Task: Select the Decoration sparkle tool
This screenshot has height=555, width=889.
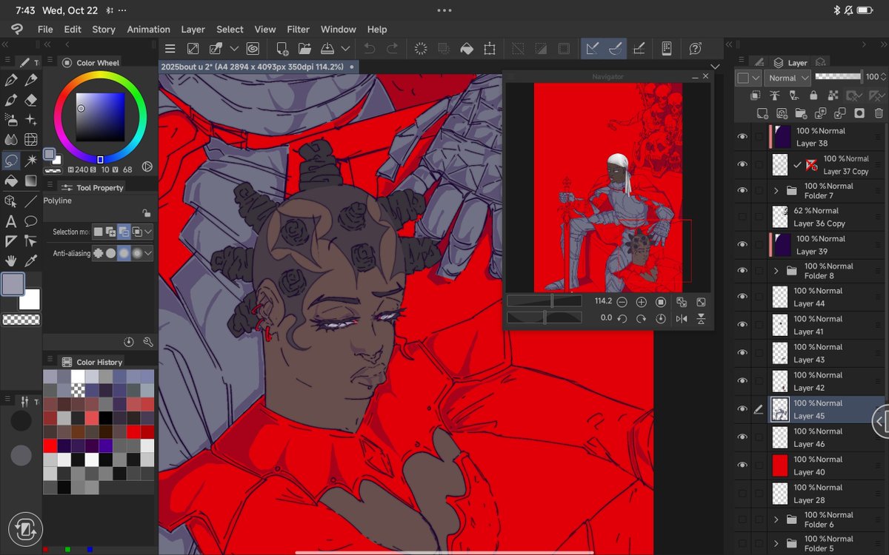Action: (31, 120)
